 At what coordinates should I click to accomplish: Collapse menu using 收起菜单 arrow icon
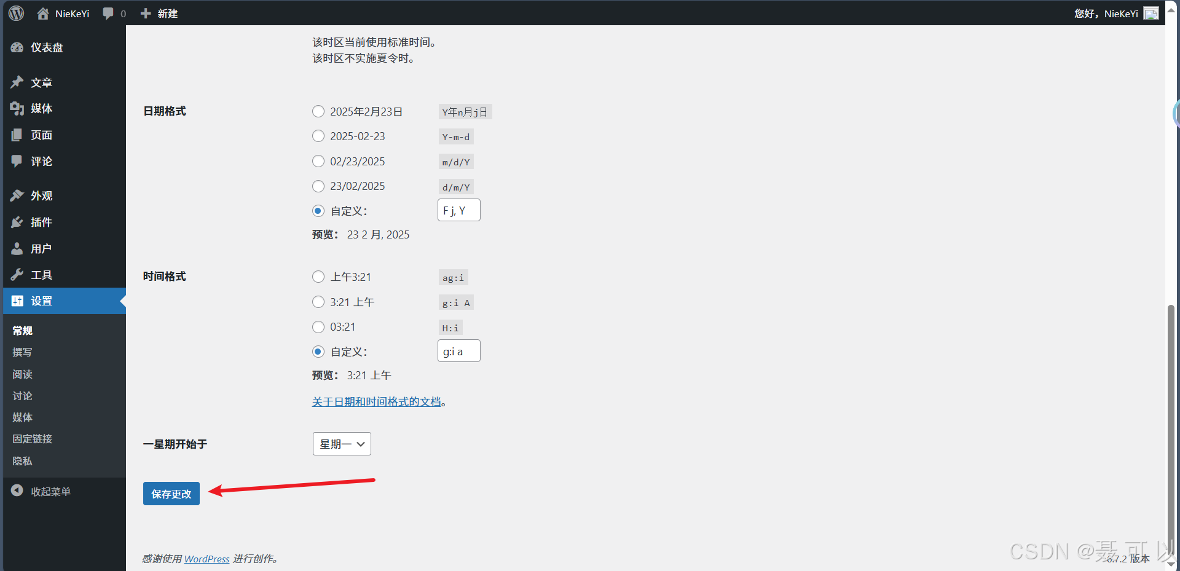click(x=17, y=490)
